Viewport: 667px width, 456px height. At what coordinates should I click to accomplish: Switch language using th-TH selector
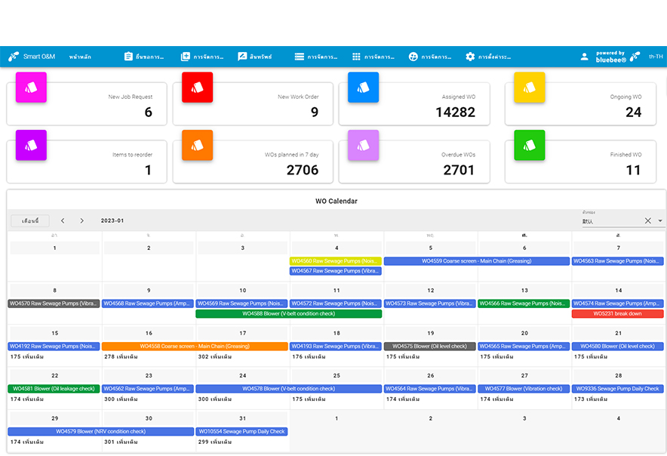click(656, 57)
